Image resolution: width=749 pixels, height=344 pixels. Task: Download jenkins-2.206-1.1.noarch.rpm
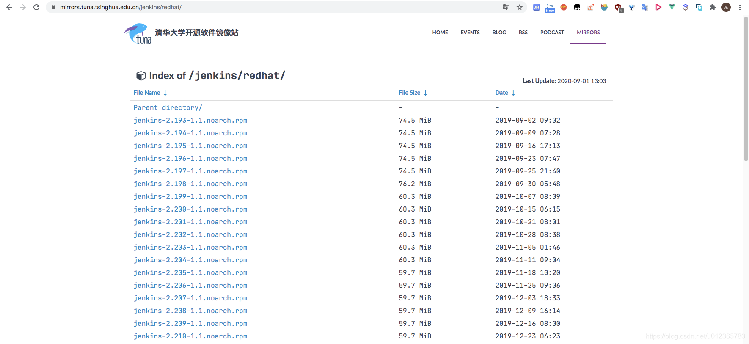coord(190,285)
